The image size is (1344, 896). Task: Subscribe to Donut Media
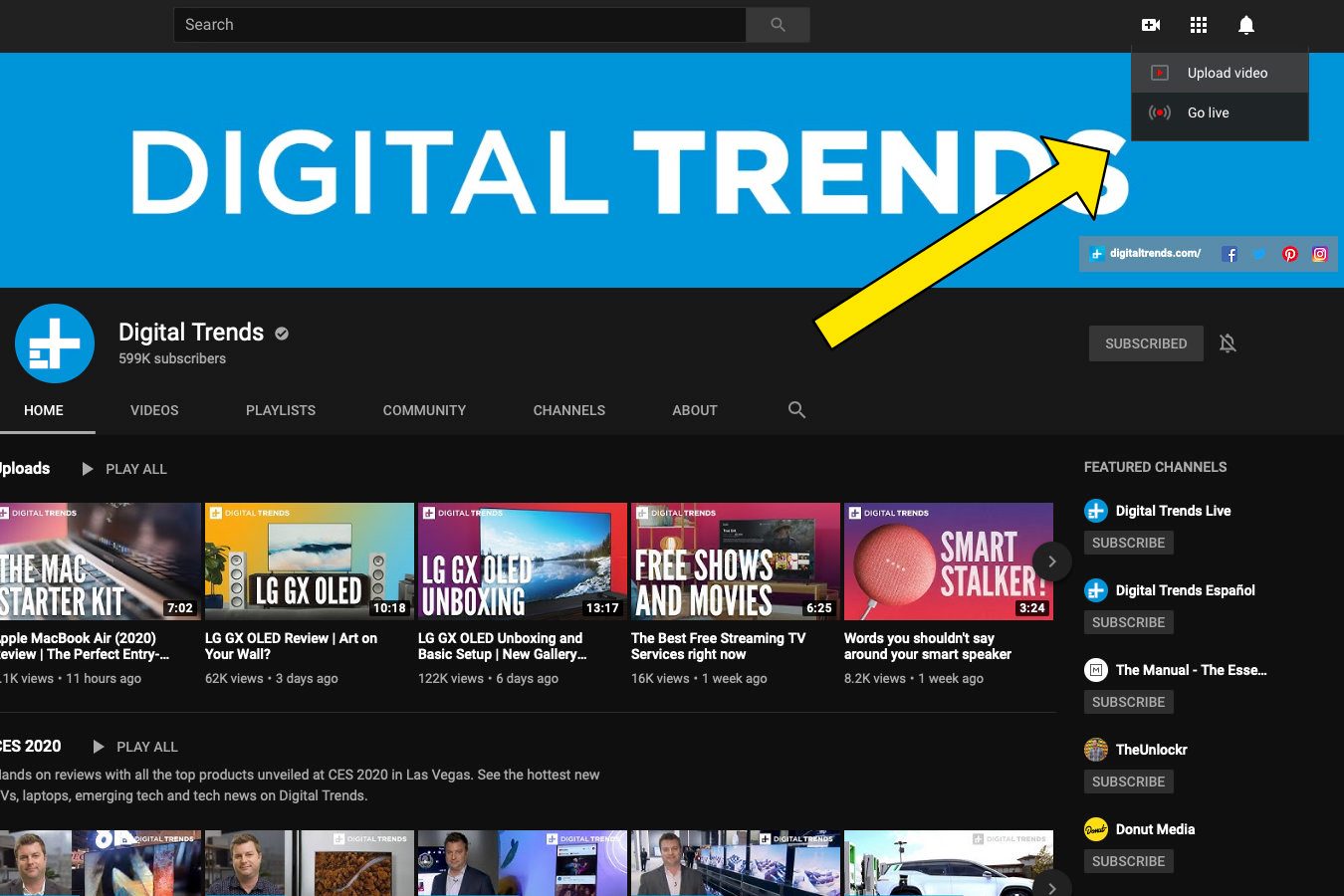[x=1128, y=861]
